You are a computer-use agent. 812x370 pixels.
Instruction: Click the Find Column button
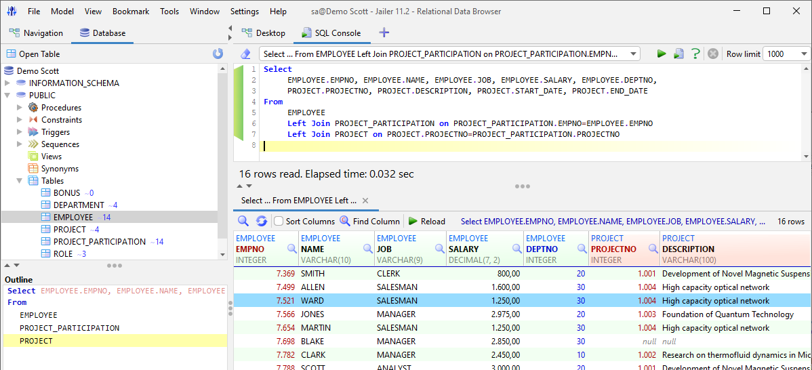pos(370,221)
